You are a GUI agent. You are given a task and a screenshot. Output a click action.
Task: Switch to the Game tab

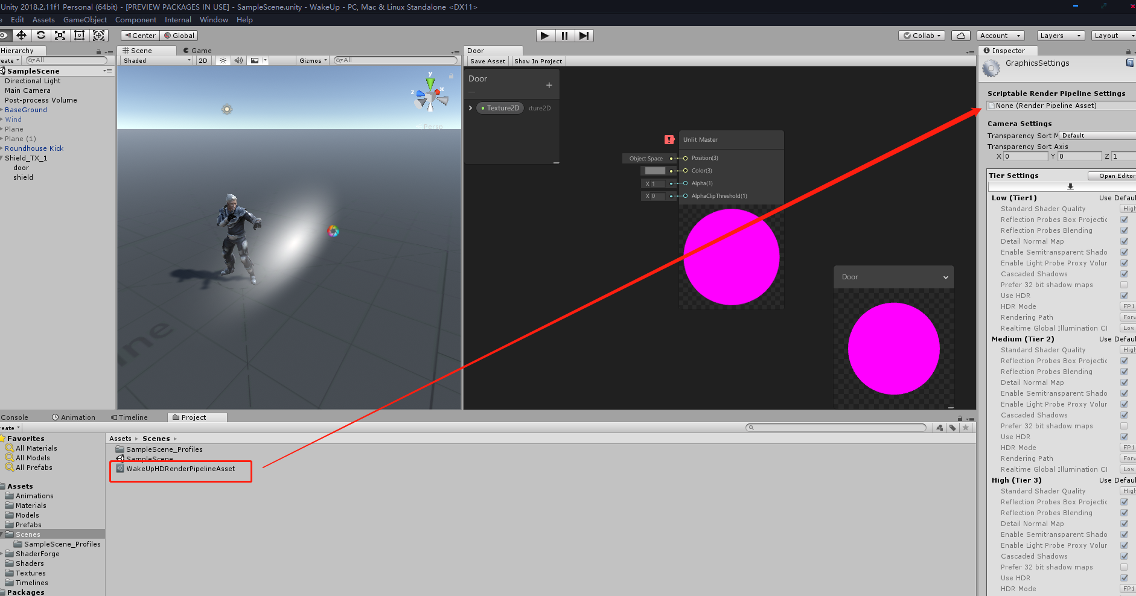click(198, 51)
